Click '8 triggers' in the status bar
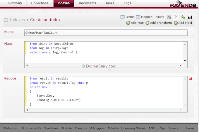The height and width of the screenshot is (132, 199). 97,128
